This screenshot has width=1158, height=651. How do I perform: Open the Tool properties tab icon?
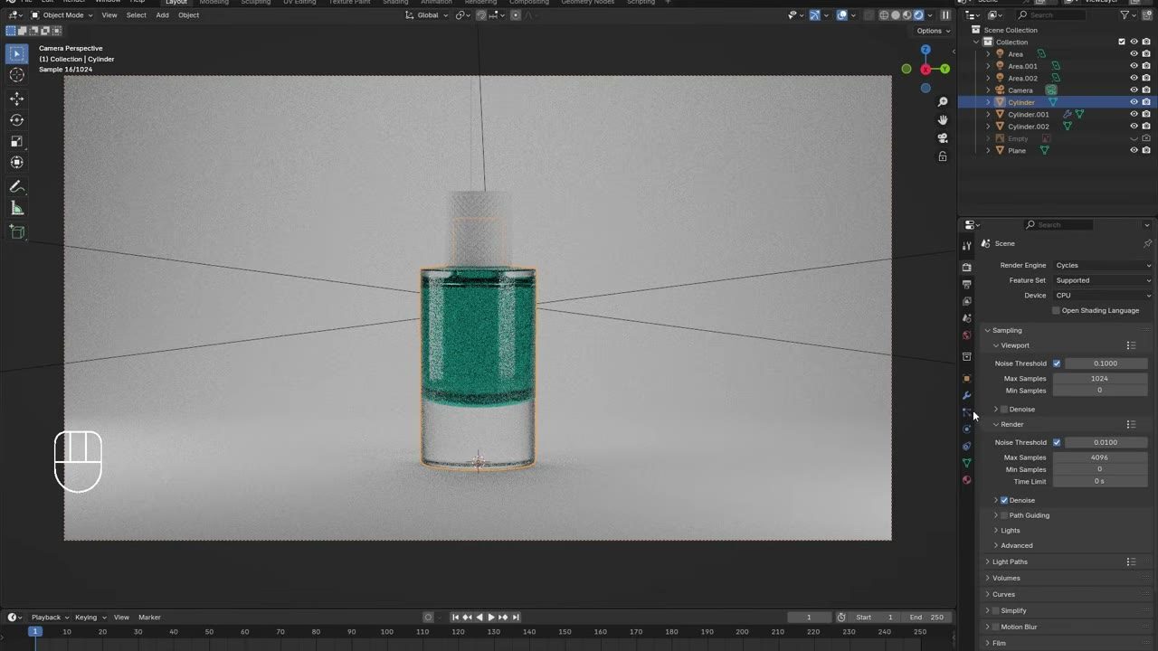[x=966, y=246]
